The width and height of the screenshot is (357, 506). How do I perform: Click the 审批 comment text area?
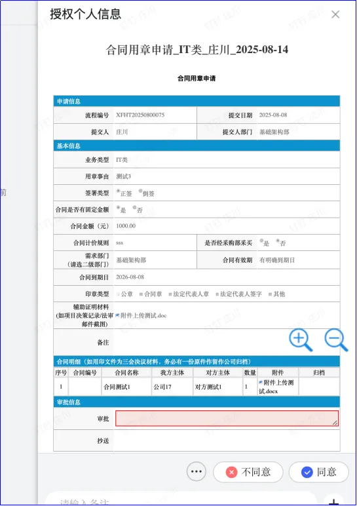(x=227, y=418)
